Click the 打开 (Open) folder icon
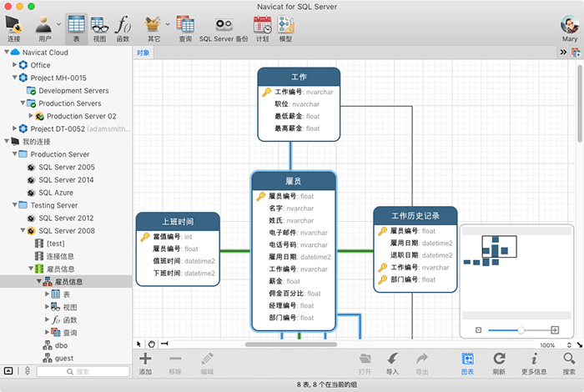 pos(365,359)
